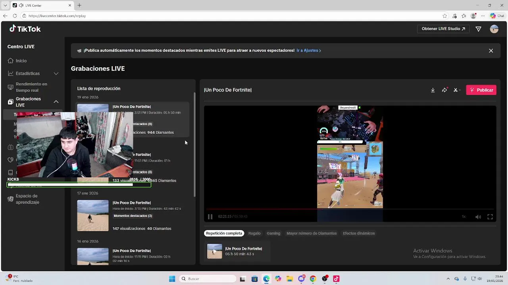Click the share arrow icon above the video
The image size is (508, 285).
[444, 90]
